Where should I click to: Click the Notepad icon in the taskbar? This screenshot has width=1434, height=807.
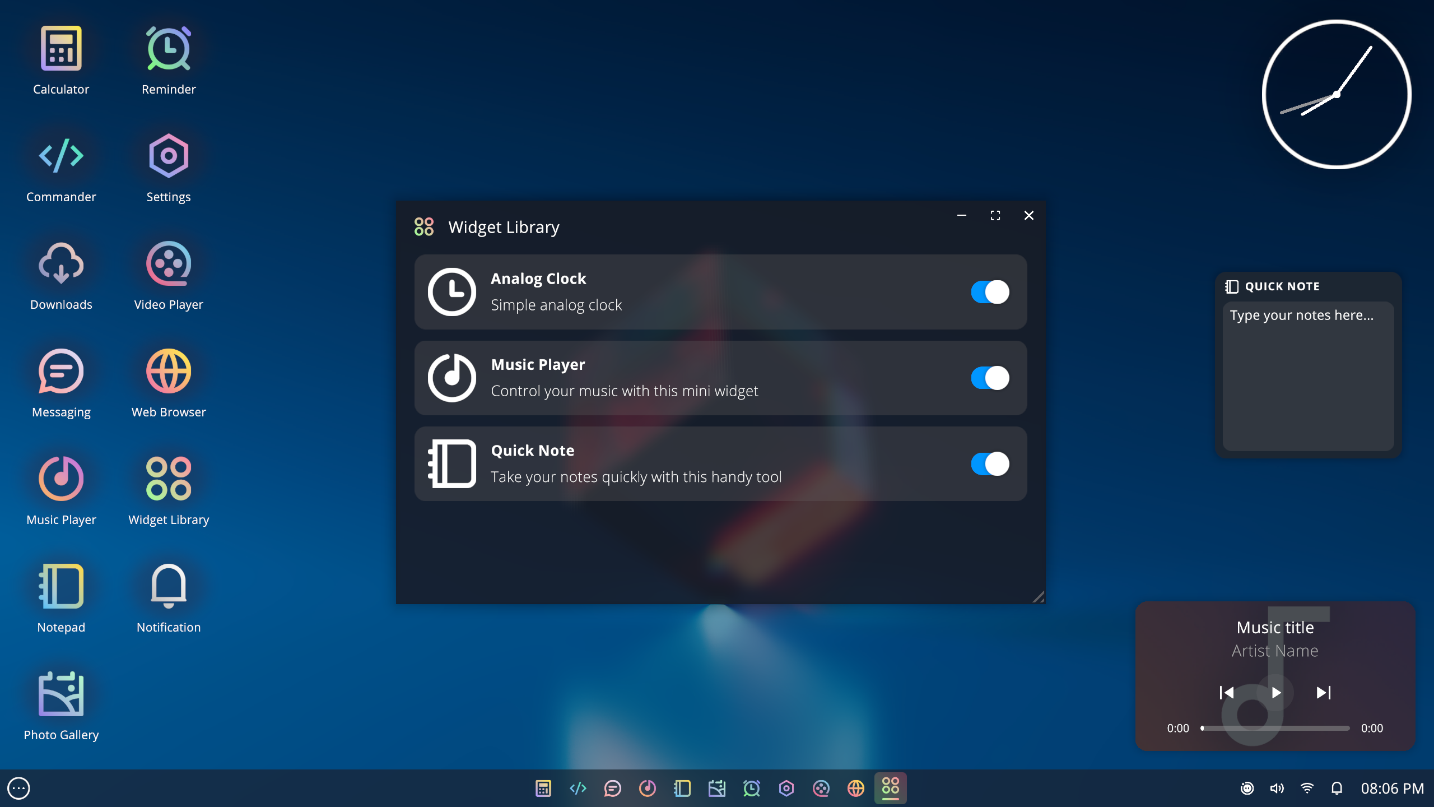point(682,789)
